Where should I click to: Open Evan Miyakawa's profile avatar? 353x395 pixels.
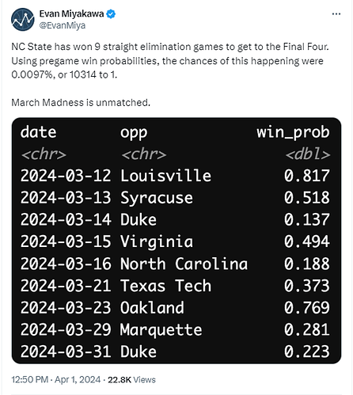click(x=23, y=20)
